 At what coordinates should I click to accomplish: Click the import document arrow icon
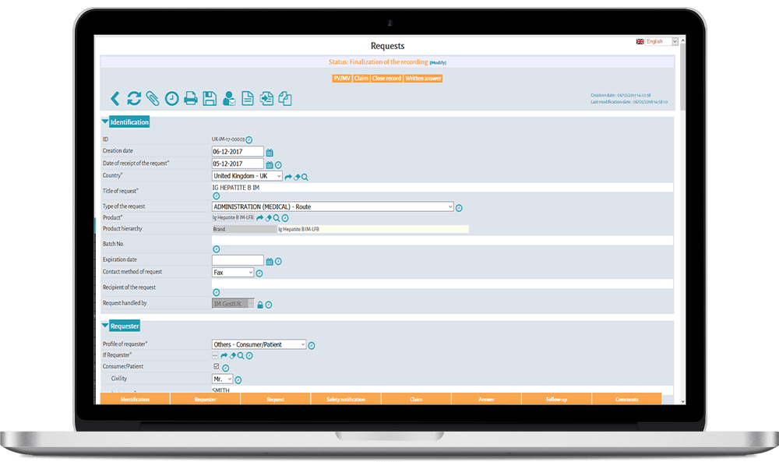[266, 98]
